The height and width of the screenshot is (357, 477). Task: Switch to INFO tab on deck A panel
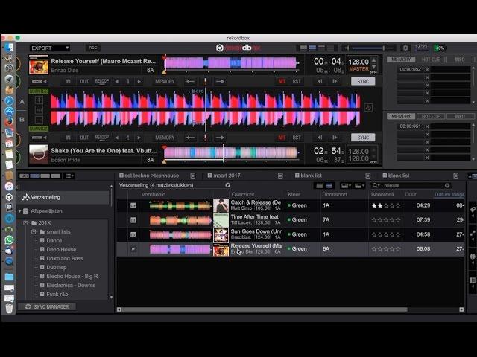tap(460, 59)
